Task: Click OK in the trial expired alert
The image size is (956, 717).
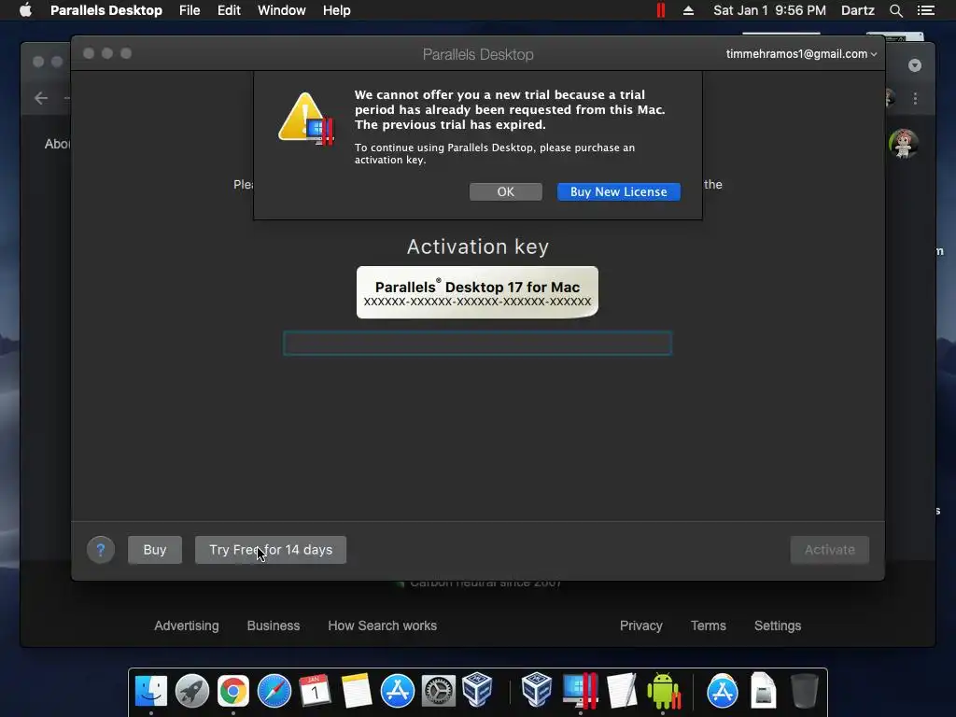Action: coord(505,191)
